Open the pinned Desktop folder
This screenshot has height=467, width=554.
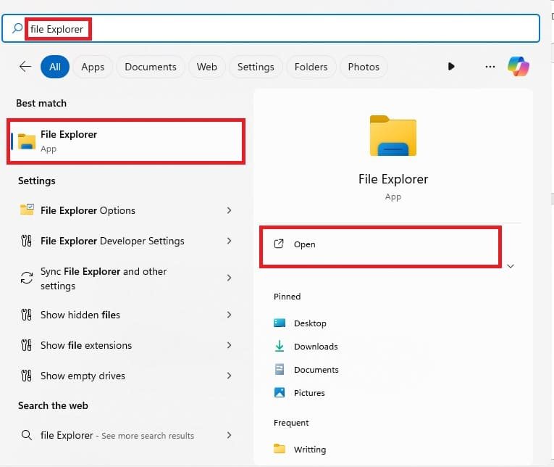coord(309,323)
